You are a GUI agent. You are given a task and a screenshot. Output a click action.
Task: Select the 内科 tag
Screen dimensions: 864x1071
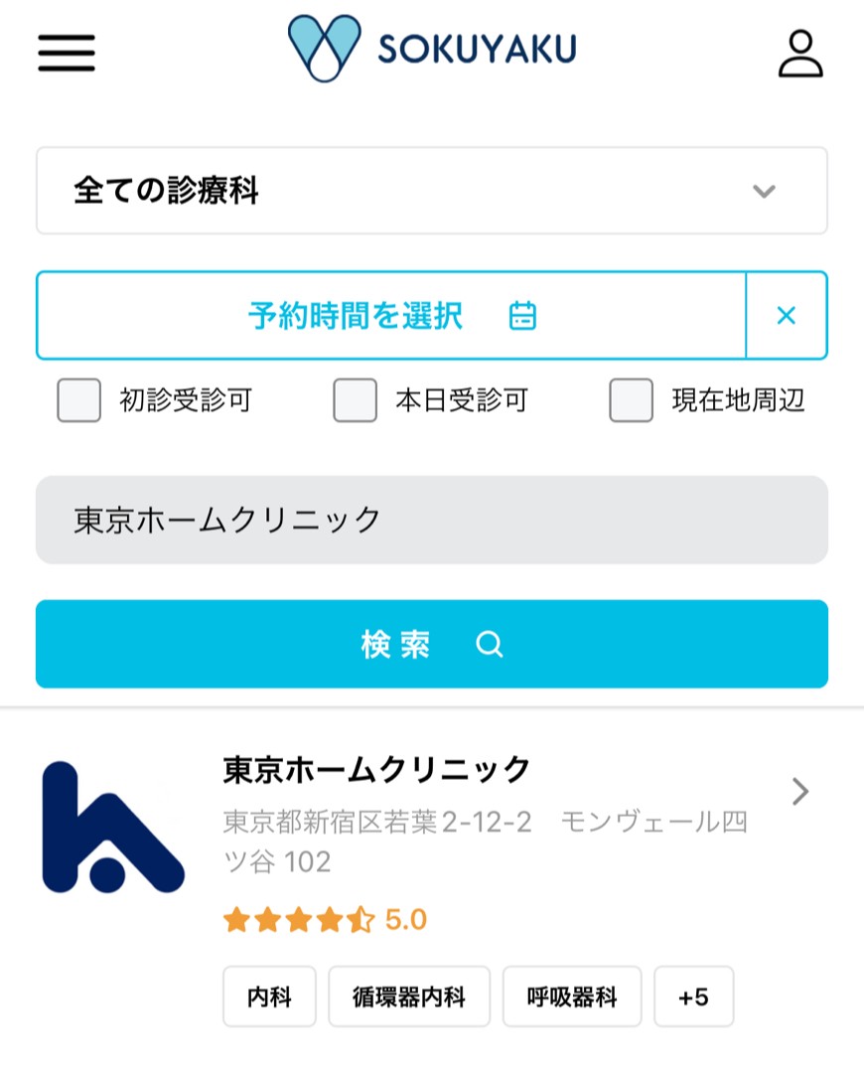(x=269, y=996)
